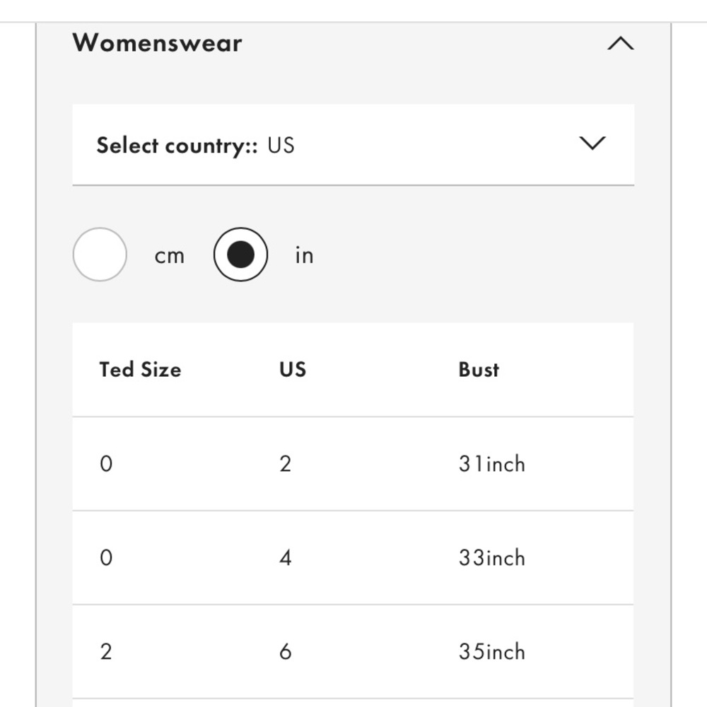The image size is (707, 707).
Task: Click Ted Size 0 in 31inch row
Action: click(x=106, y=464)
